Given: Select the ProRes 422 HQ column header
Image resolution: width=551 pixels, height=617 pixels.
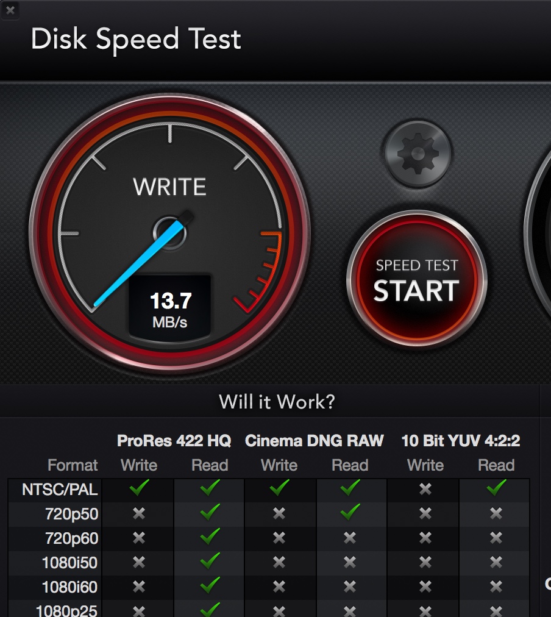Looking at the screenshot, I should [x=174, y=441].
